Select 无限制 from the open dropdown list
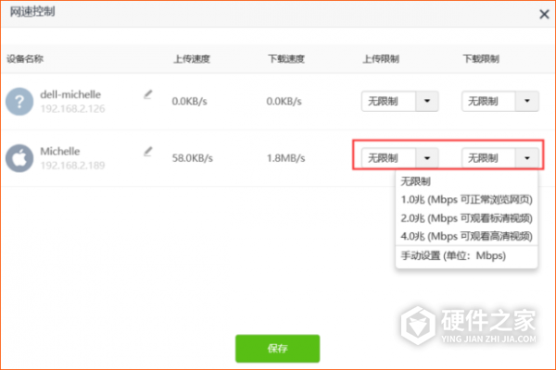556x370 pixels. 417,182
